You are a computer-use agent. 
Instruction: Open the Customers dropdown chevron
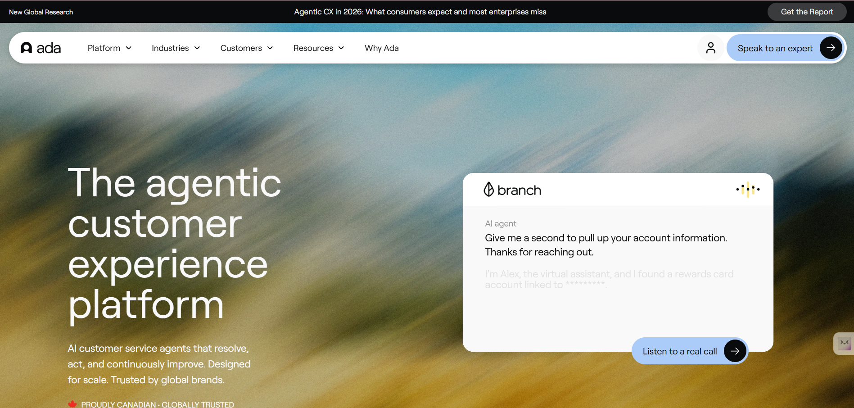(270, 48)
